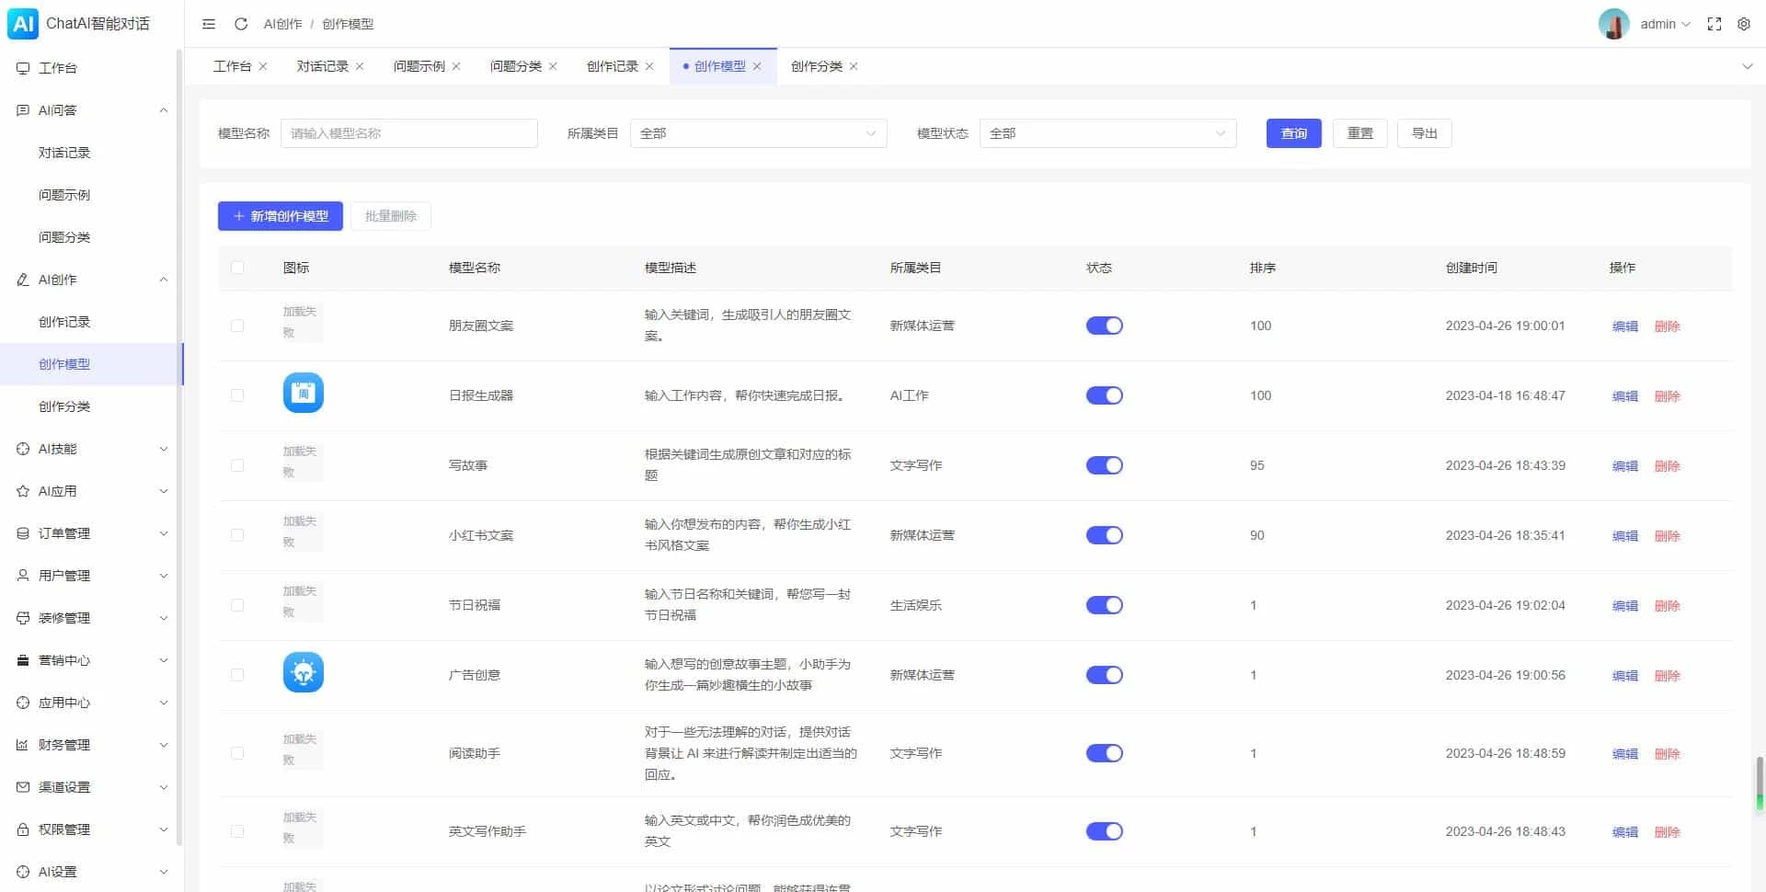Enter fullscreen mode via header icon
The height and width of the screenshot is (892, 1766).
[x=1714, y=24]
